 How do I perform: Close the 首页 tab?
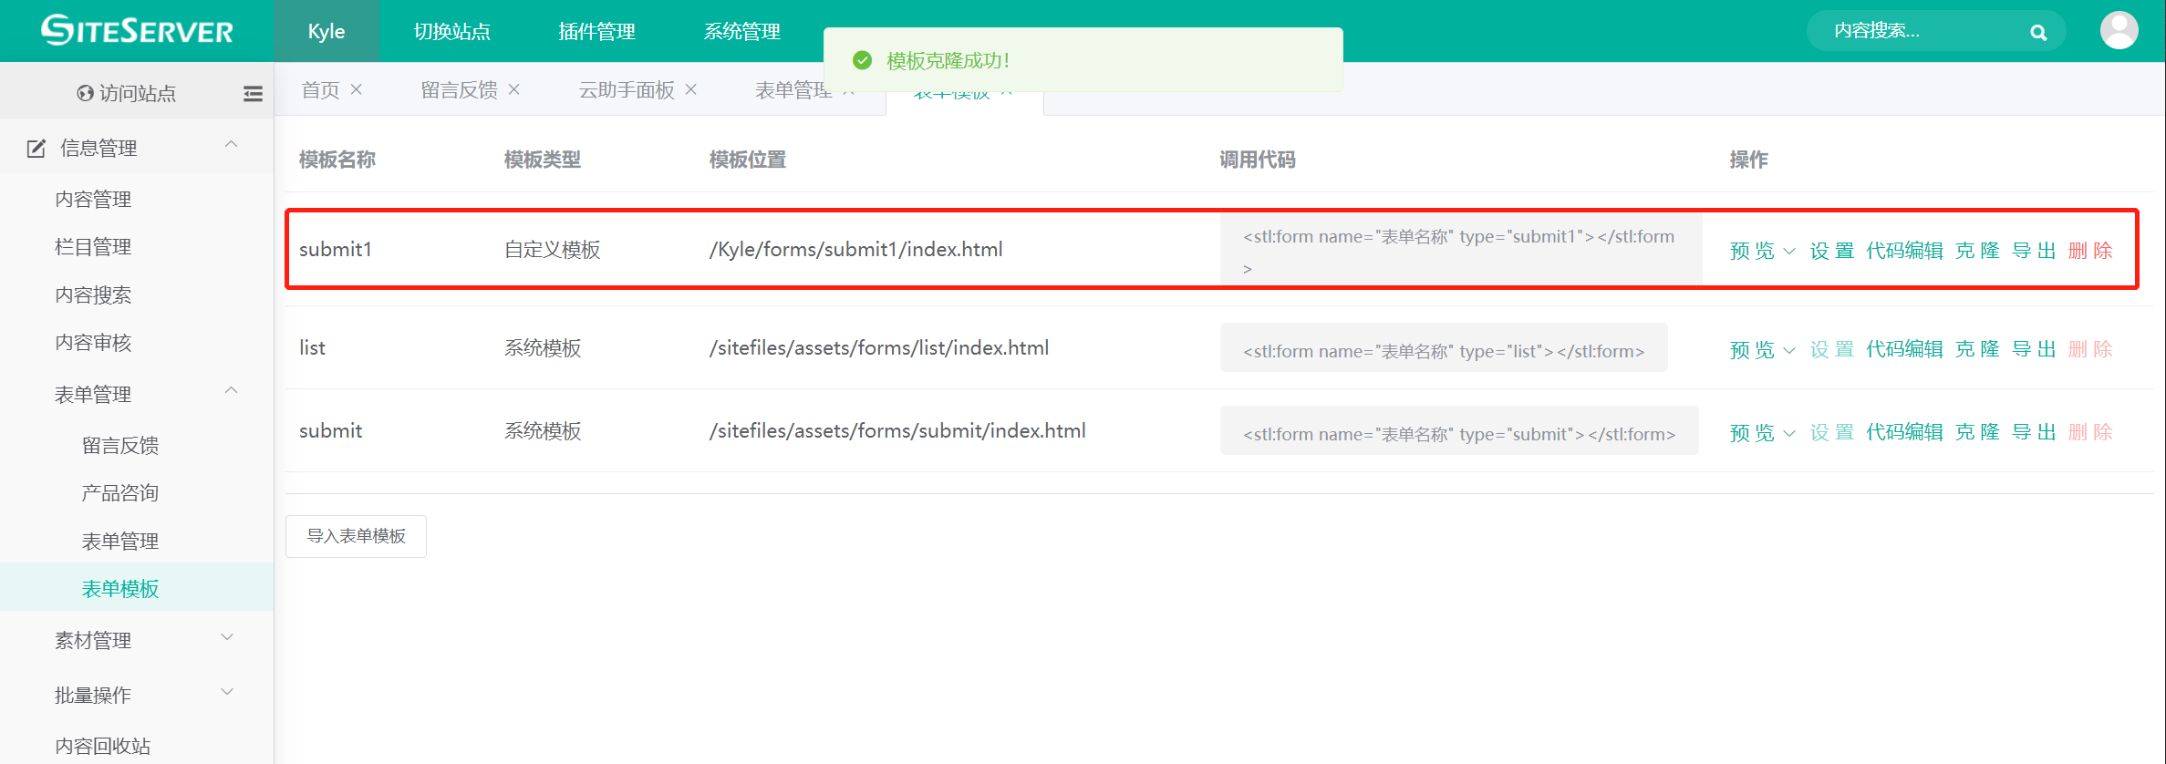(357, 89)
